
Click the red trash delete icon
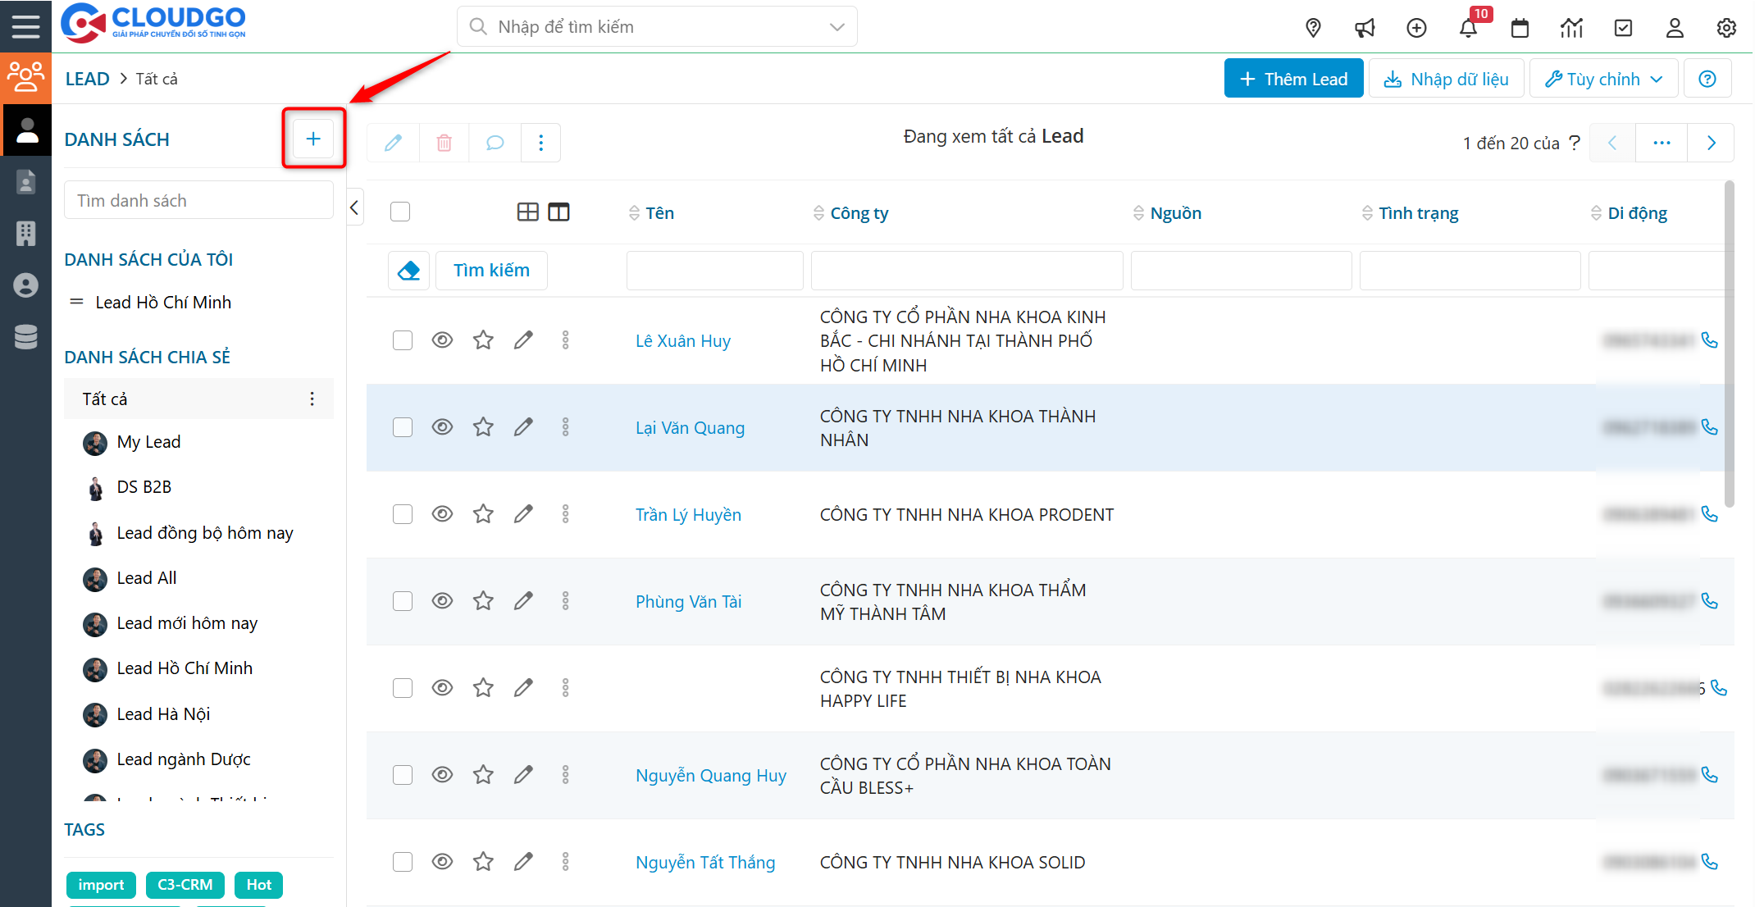444,143
